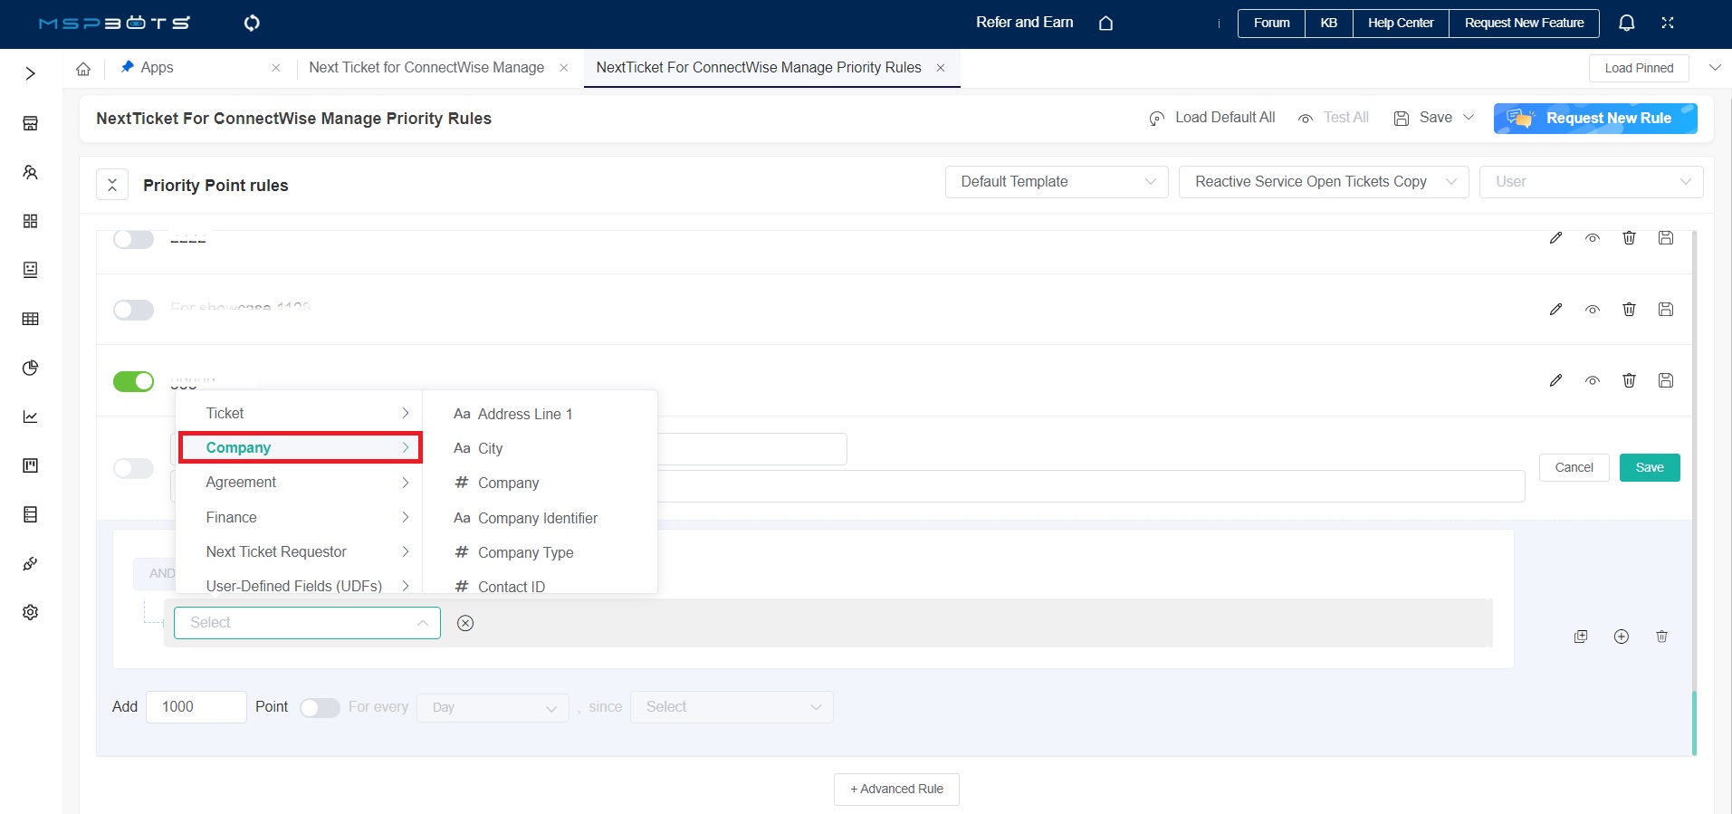Toggle fullscreen with the expand icon
This screenshot has height=814, width=1732.
point(1667,23)
